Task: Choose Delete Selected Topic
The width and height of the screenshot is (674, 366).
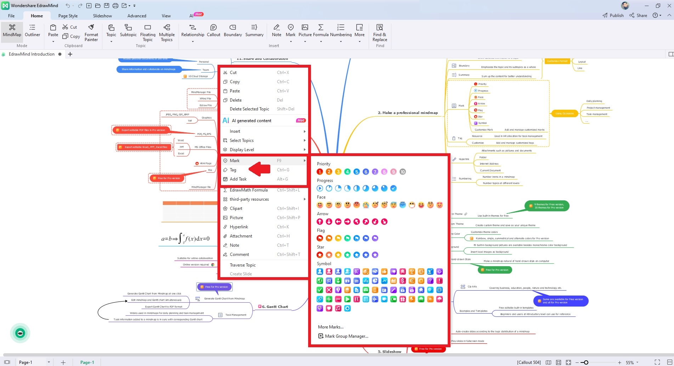Action: click(264, 109)
